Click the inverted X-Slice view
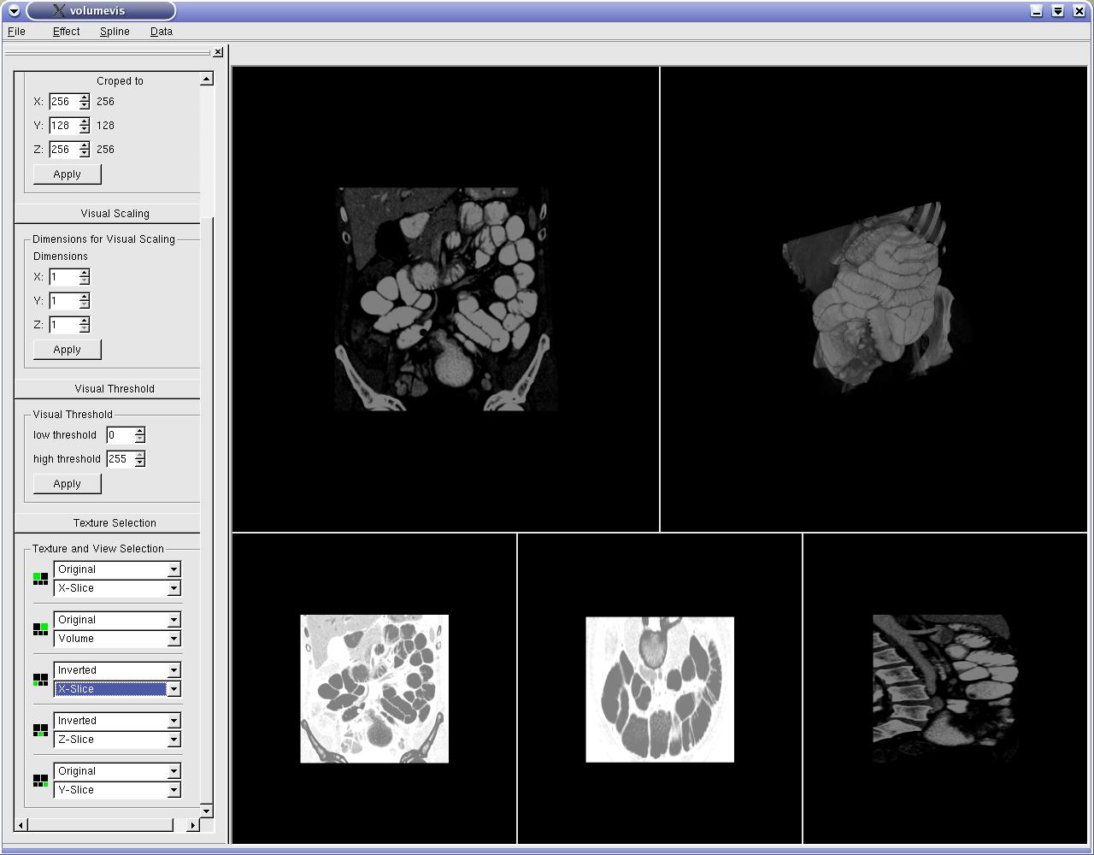The image size is (1094, 855). tap(374, 688)
